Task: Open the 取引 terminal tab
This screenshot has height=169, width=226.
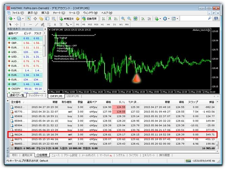Action: 15,155
